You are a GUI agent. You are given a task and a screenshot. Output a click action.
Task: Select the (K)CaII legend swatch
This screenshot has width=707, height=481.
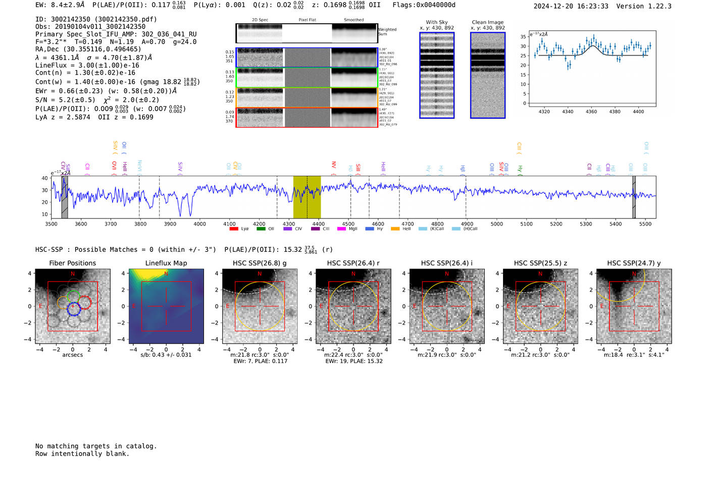point(423,229)
